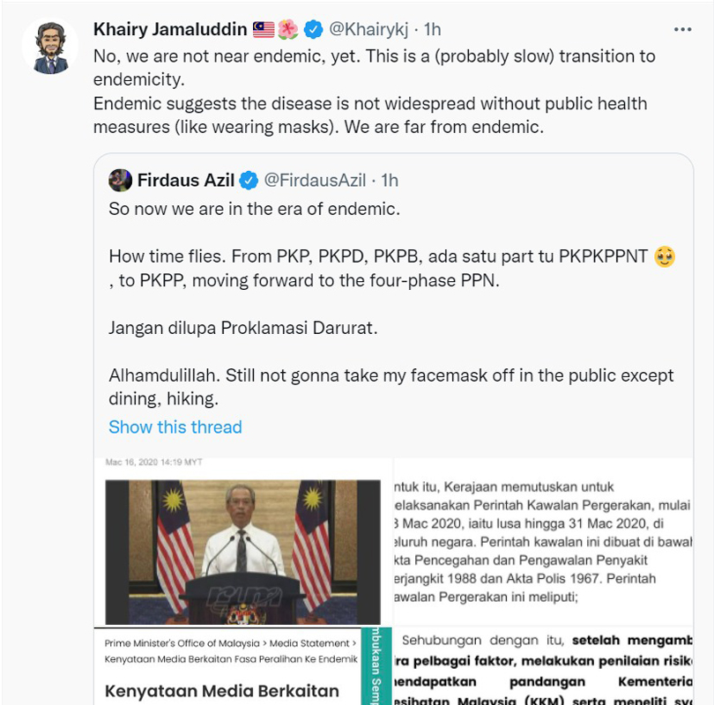Viewport: 714px width, 705px height.
Task: Click Show this thread link
Action: point(175,427)
